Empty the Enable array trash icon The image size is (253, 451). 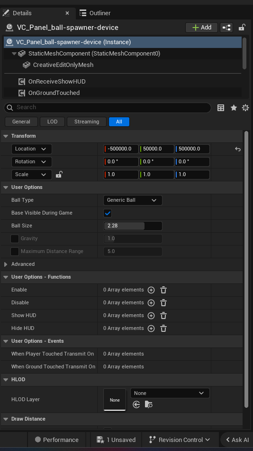tap(163, 290)
